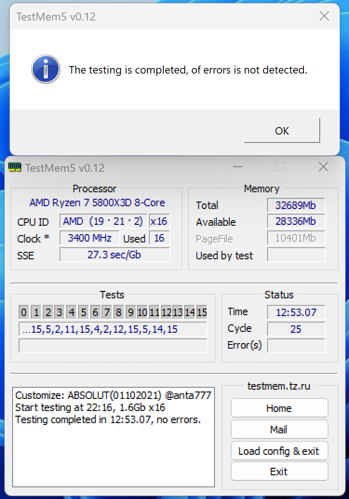The height and width of the screenshot is (499, 349).
Task: Select test number 1 box
Action: [x=36, y=312]
